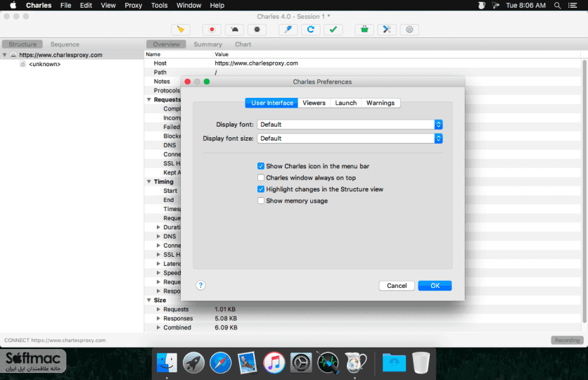Open the Downloads folder in the Dock
The height and width of the screenshot is (380, 588).
coord(394,362)
